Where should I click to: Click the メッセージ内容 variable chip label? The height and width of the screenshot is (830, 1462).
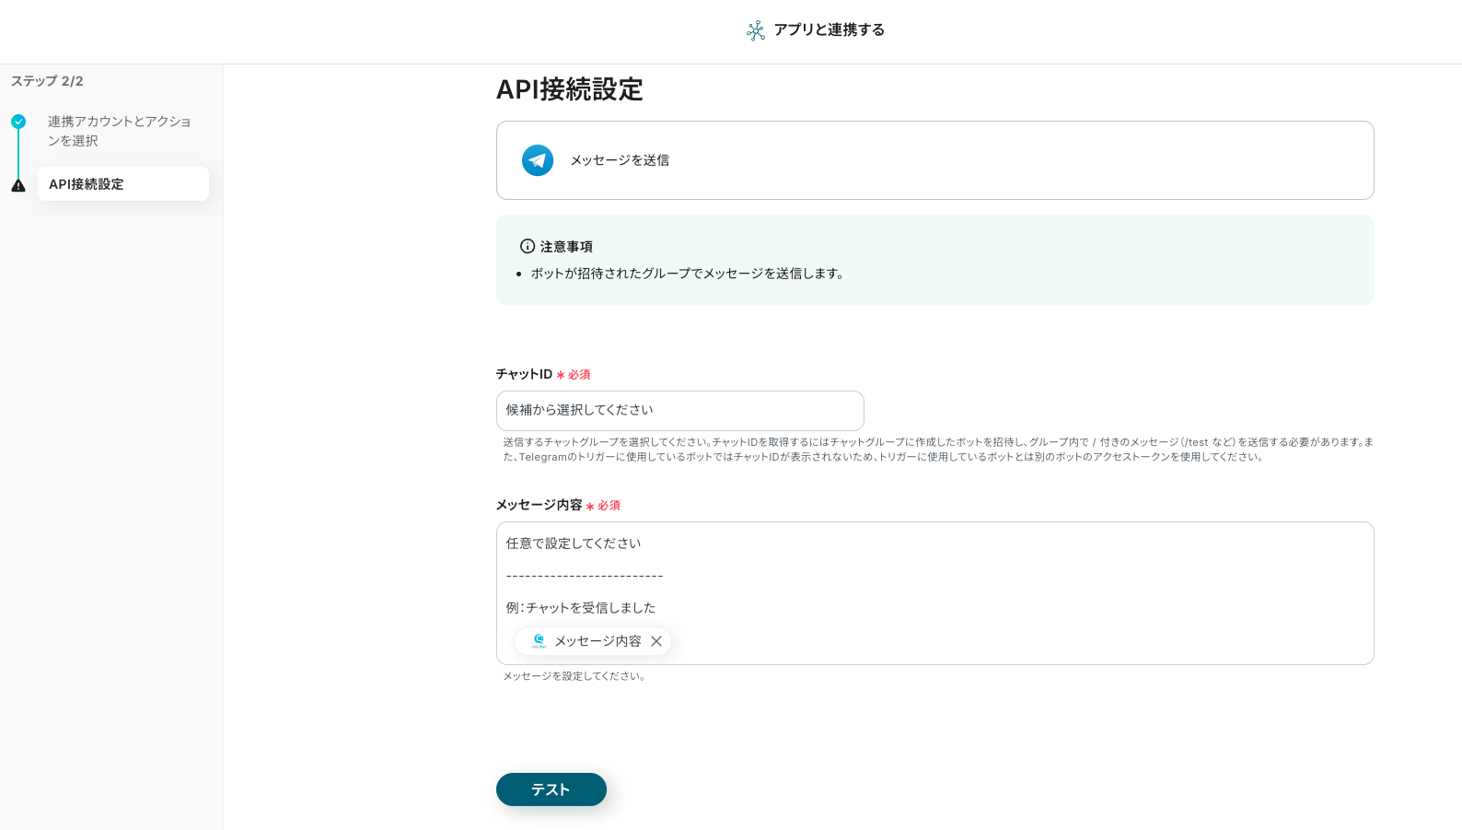pyautogui.click(x=598, y=641)
